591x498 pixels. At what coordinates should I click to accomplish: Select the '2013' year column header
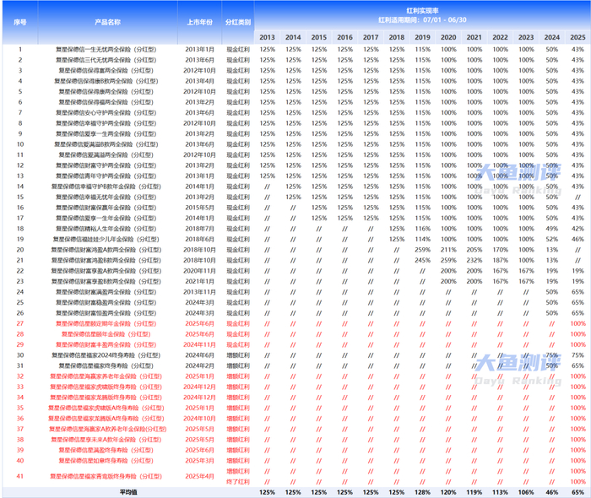(x=268, y=37)
